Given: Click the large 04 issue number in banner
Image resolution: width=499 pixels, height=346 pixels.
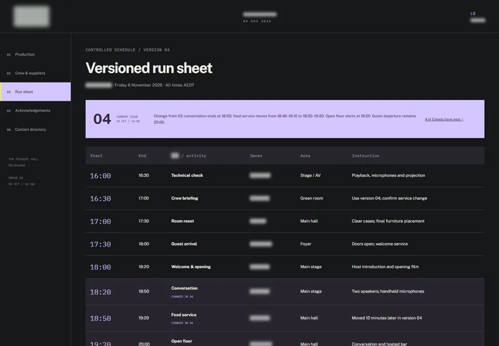Looking at the screenshot, I should tap(102, 119).
